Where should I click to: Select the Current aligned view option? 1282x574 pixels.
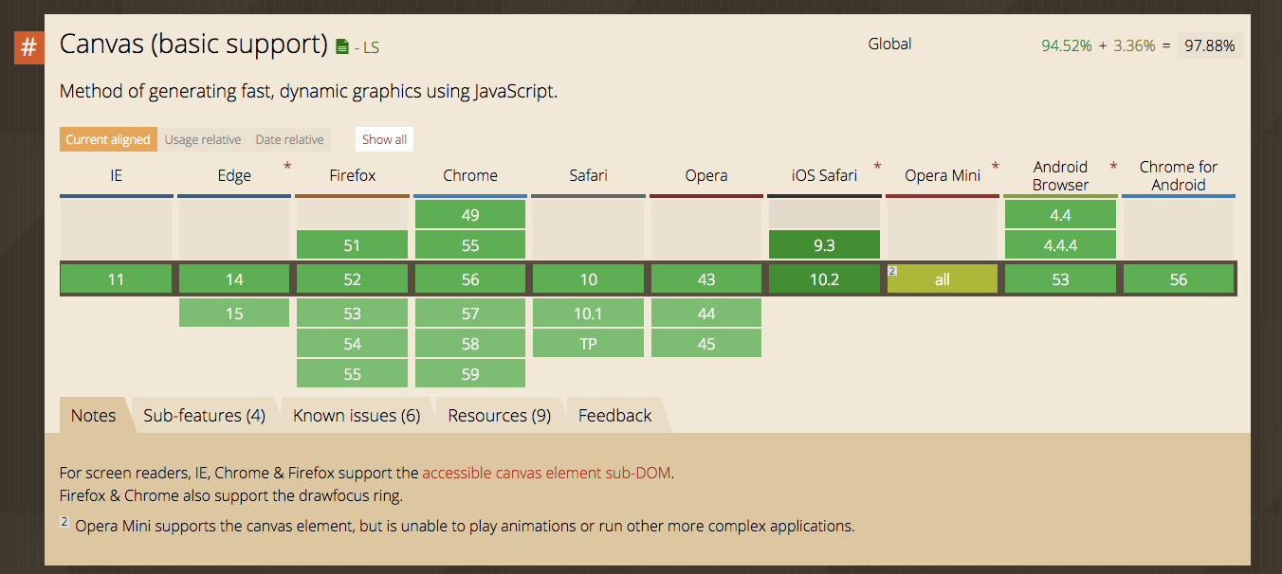tap(107, 139)
